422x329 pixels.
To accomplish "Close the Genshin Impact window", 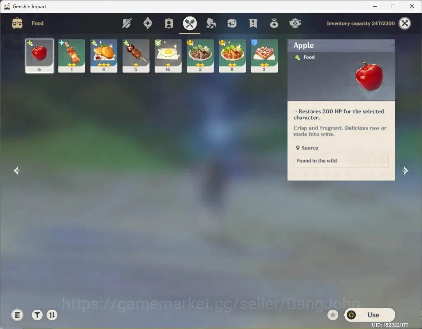I will [x=412, y=6].
